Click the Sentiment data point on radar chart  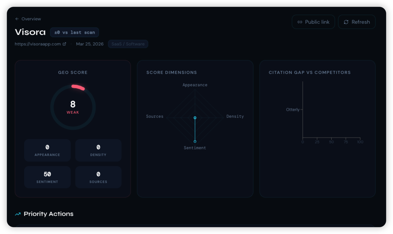(x=195, y=141)
